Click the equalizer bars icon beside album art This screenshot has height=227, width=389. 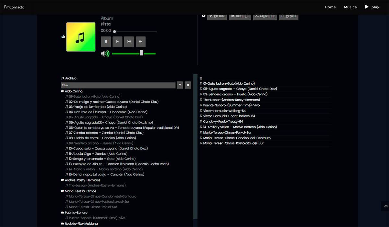coord(63,37)
